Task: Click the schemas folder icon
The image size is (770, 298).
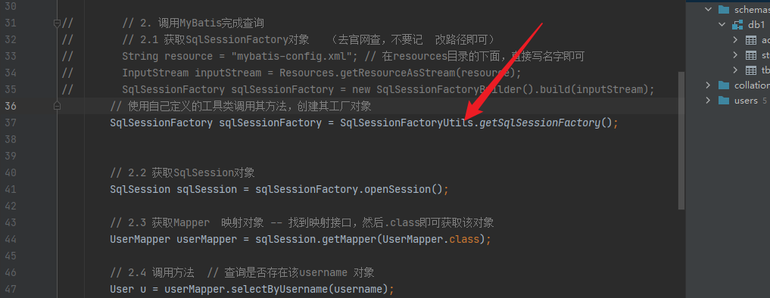Action: click(723, 10)
